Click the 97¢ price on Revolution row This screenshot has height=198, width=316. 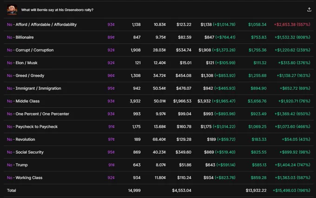pyautogui.click(x=111, y=139)
